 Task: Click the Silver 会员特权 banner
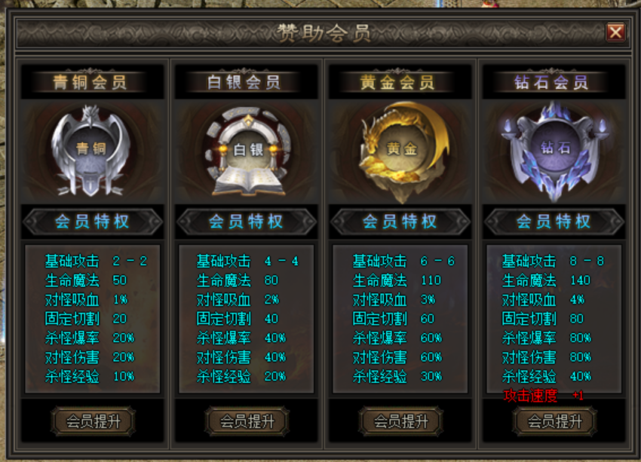coord(247,222)
